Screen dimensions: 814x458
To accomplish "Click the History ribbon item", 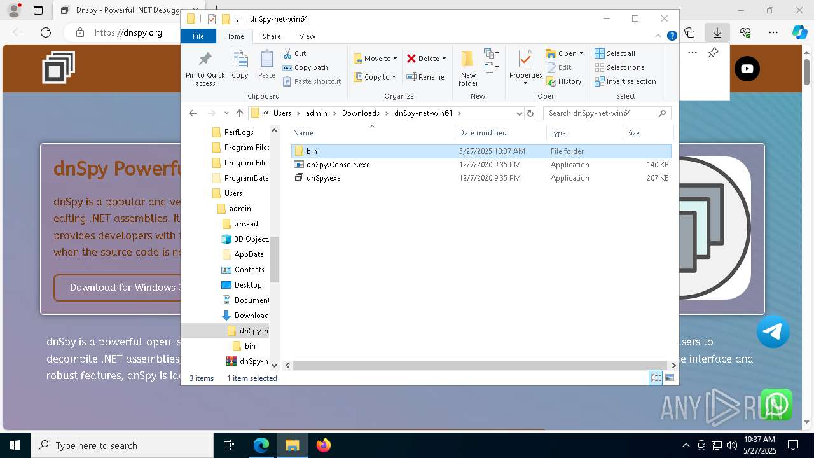I will 564,81.
